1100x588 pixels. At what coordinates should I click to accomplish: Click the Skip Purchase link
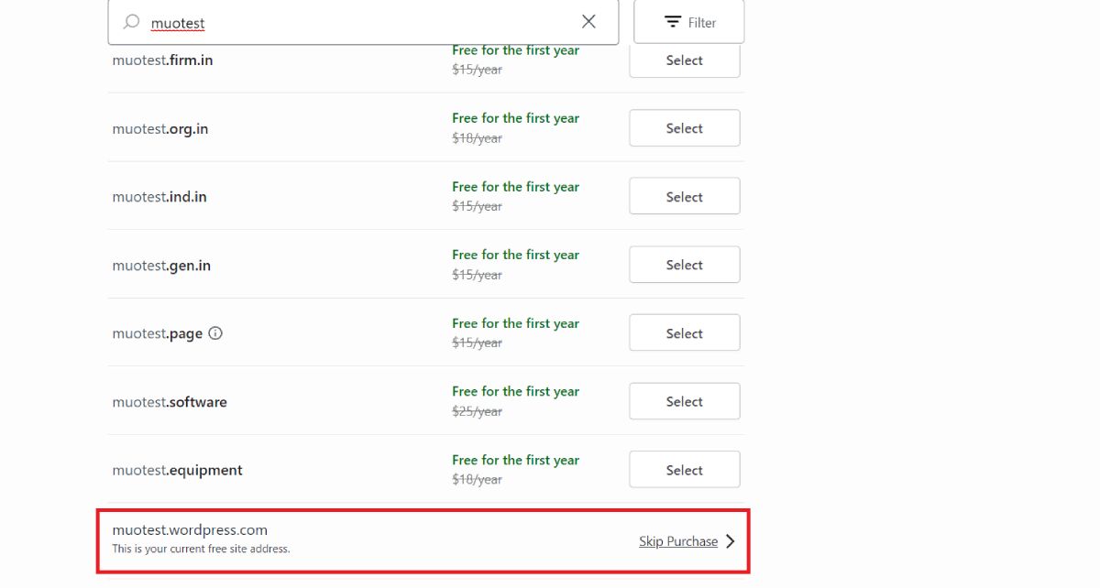coord(677,540)
